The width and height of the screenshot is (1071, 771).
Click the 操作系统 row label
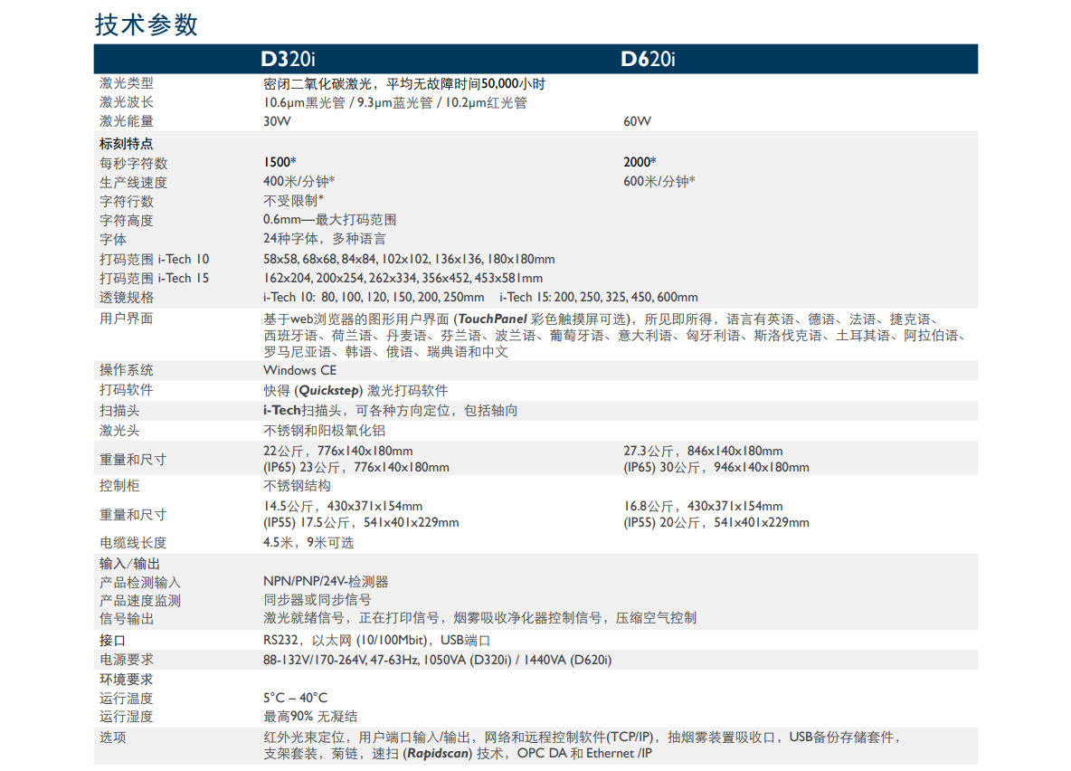[127, 370]
